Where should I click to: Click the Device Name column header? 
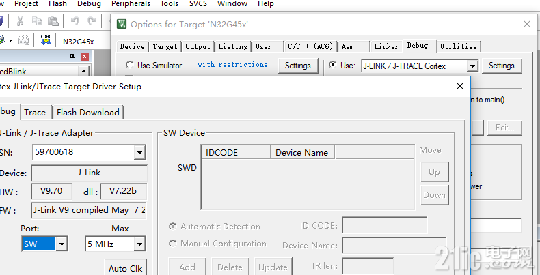(303, 153)
